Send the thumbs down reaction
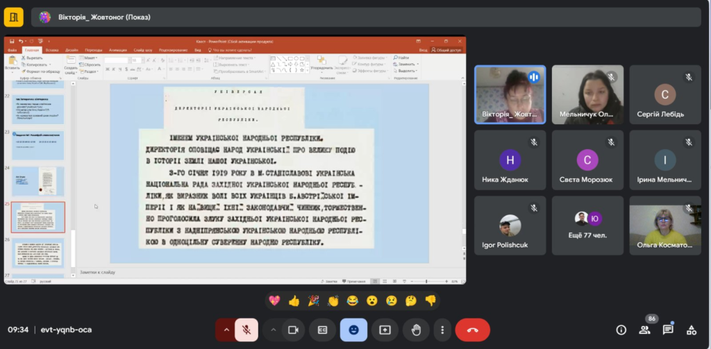 pos(430,301)
